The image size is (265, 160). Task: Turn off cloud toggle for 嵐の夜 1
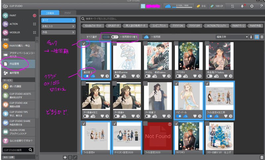[x=86, y=76]
